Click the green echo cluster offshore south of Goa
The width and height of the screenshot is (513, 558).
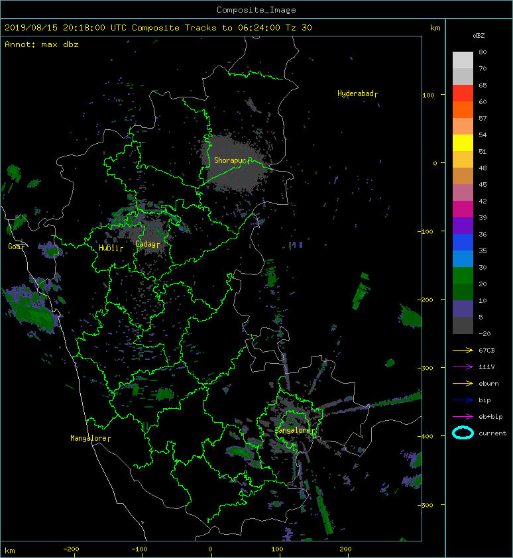(32, 309)
